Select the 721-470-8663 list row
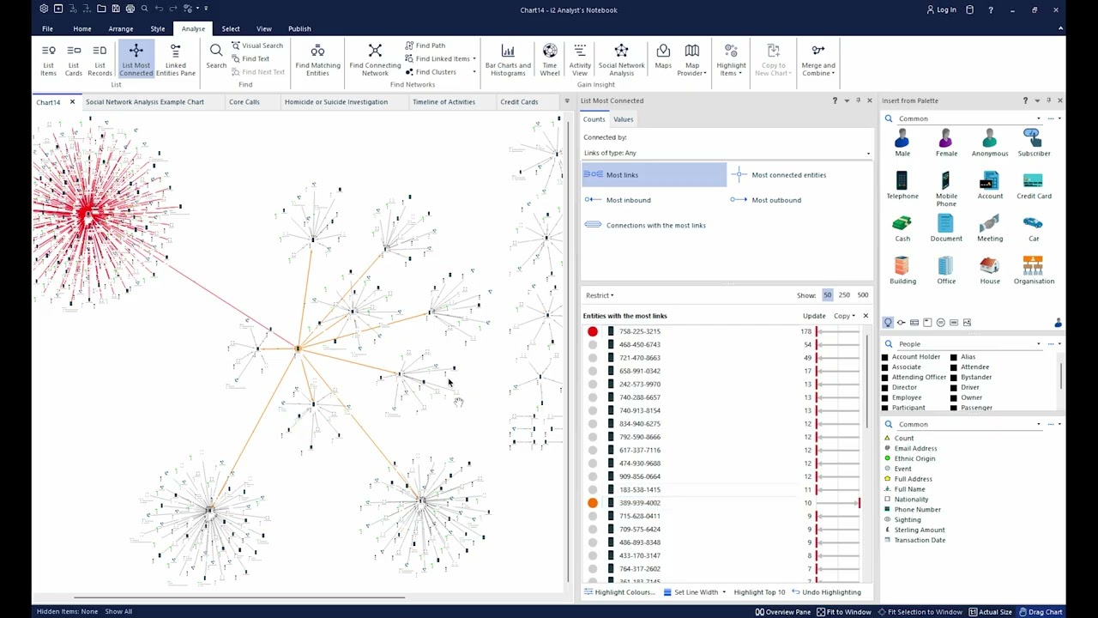The height and width of the screenshot is (618, 1098). (722, 358)
